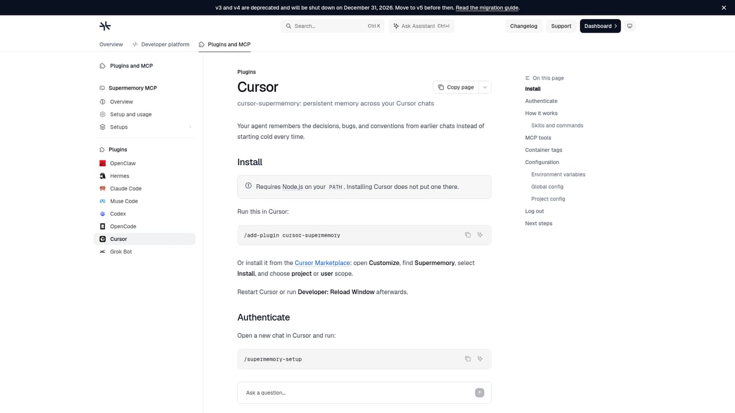
Task: Click the Supermemory logo in the header
Action: [105, 26]
